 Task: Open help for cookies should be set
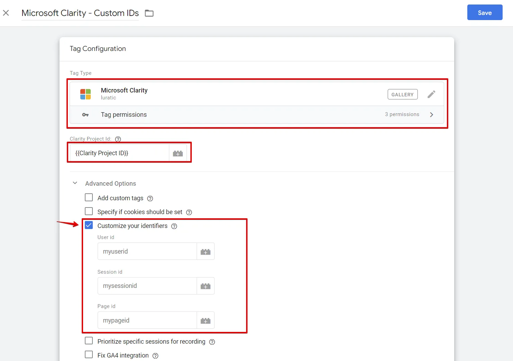click(x=189, y=212)
